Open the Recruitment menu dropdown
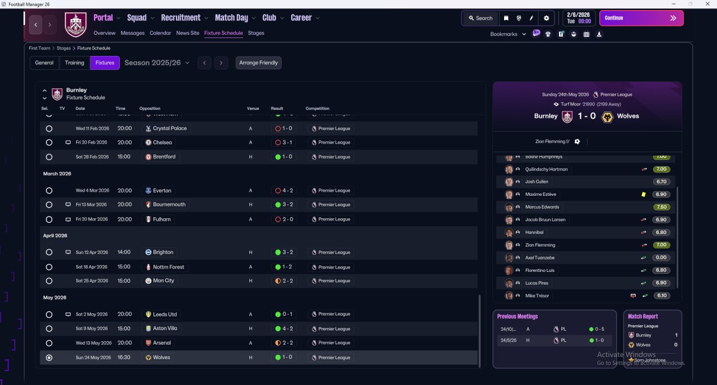The height and width of the screenshot is (385, 717). coord(184,18)
